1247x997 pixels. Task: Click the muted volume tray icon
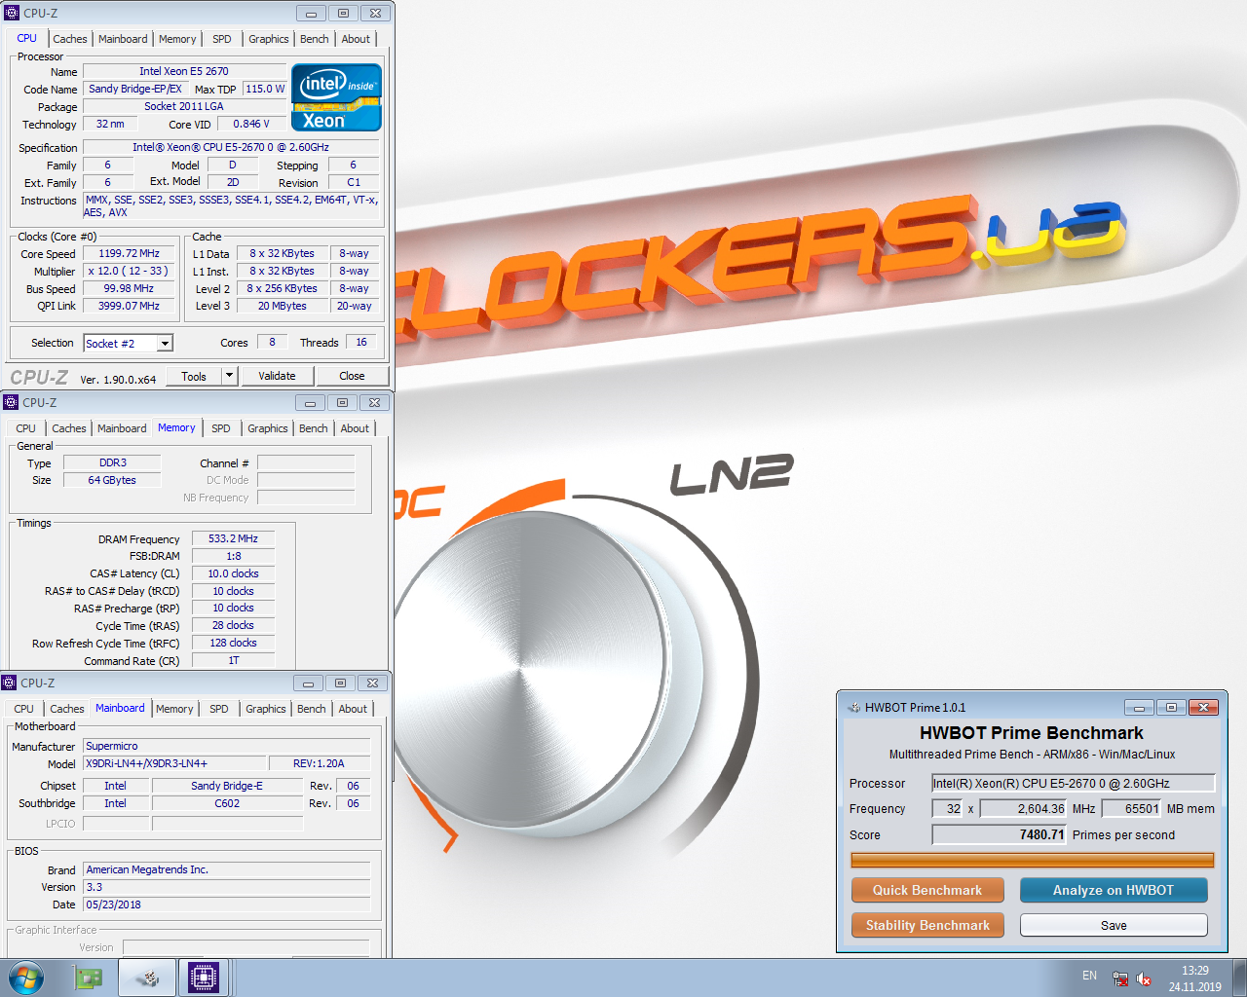pyautogui.click(x=1144, y=979)
